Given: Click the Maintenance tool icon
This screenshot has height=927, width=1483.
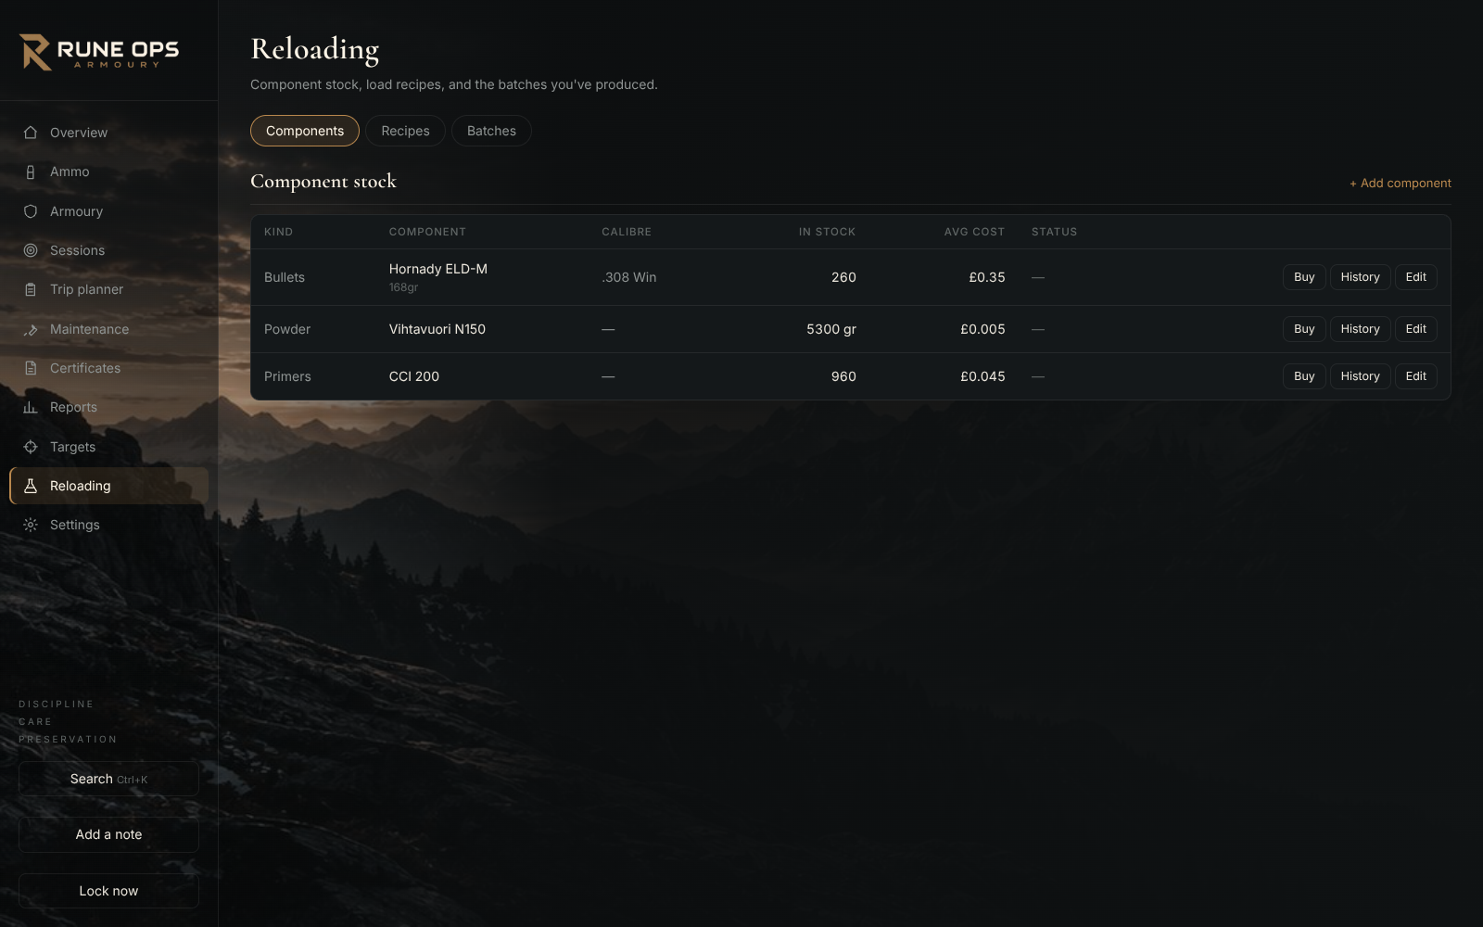Looking at the screenshot, I should click(x=31, y=329).
